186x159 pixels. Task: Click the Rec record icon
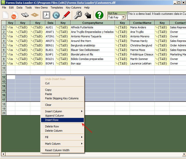coord(15,15)
